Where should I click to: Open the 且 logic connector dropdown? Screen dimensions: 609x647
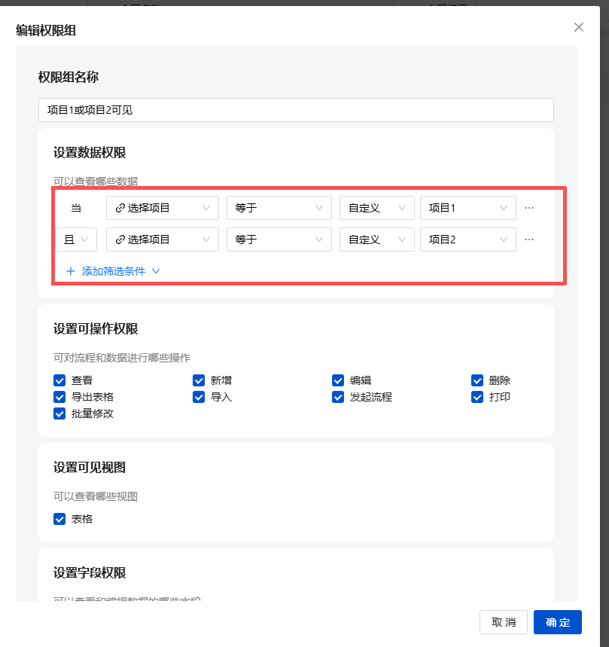[75, 239]
